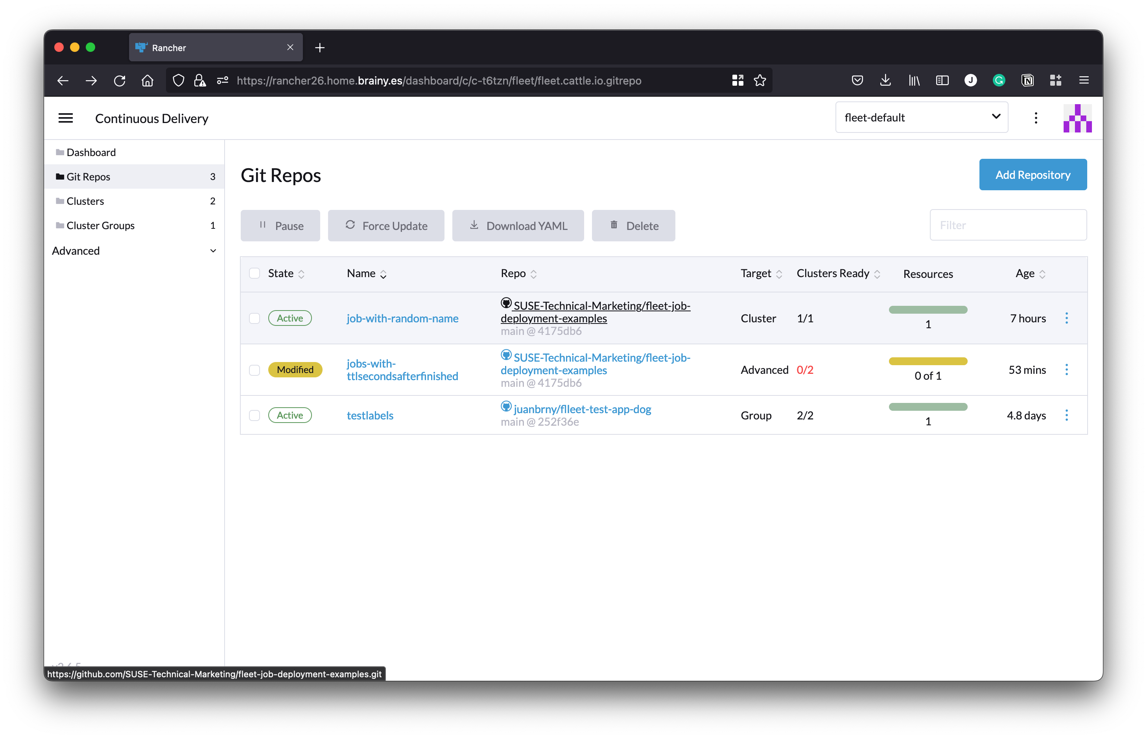The height and width of the screenshot is (739, 1147).
Task: Click the user avatar icon
Action: [1077, 118]
